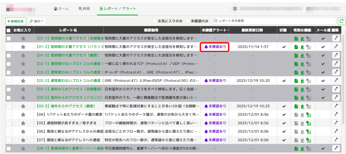Check the row checkbox for 【01-1】 report
Viewport: 346px width, 154px height.
8,38
